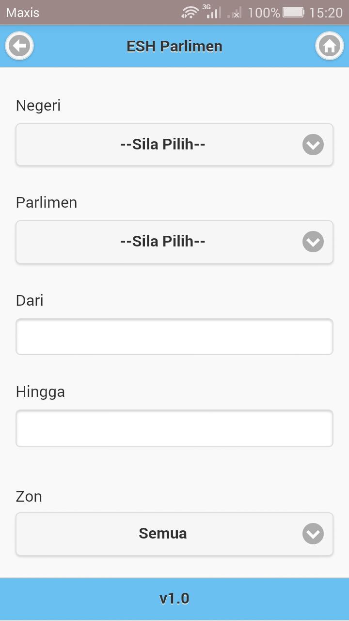The image size is (349, 621).
Task: Click the Zon dropdown chevron icon
Action: (313, 534)
